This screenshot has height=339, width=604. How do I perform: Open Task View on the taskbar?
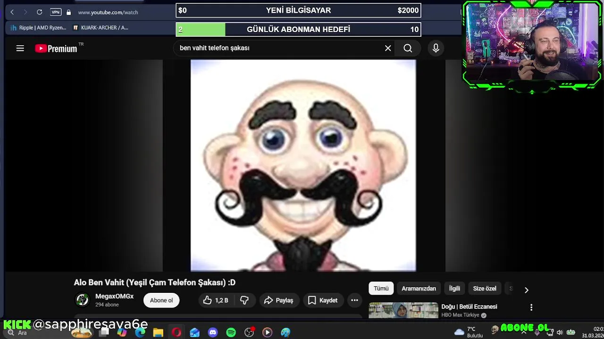click(104, 332)
